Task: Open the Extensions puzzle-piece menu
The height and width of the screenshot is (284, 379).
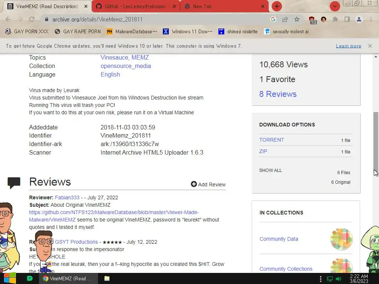Action: [335, 19]
